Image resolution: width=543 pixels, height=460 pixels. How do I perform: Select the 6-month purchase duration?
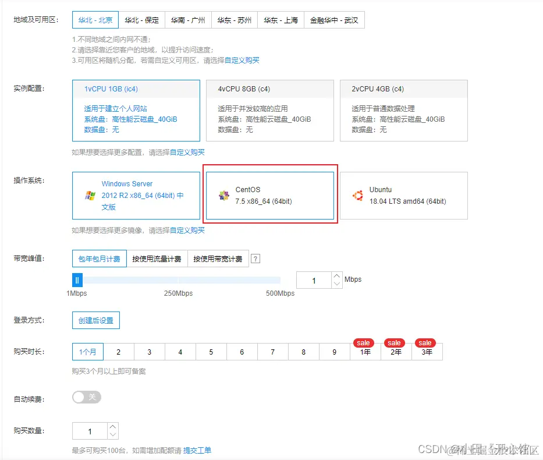point(242,351)
